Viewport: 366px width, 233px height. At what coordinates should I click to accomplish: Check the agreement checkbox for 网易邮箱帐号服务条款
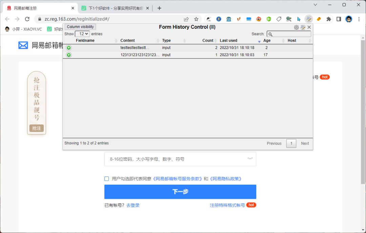[106, 179]
